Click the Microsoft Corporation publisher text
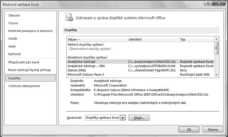228x137 pixels. [x=110, y=85]
